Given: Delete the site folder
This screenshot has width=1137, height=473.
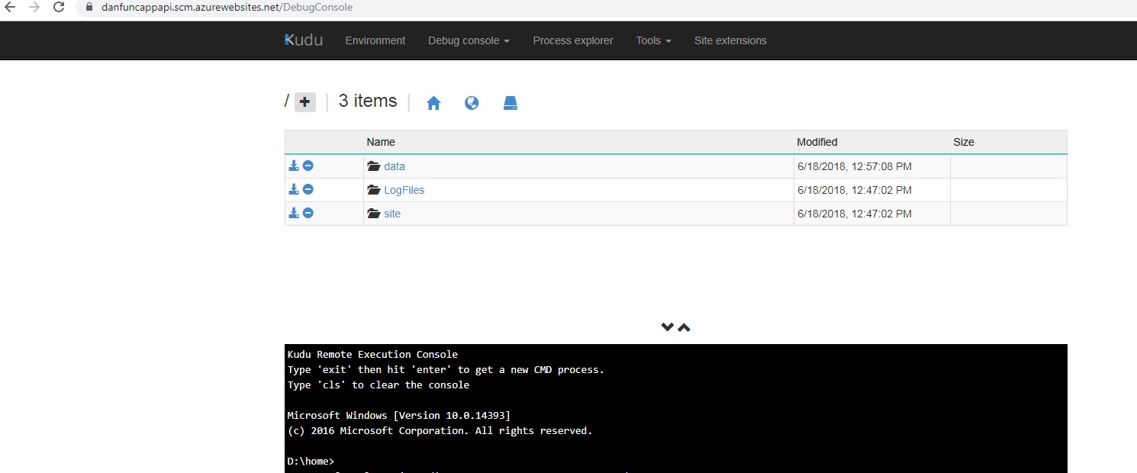Looking at the screenshot, I should 308,213.
